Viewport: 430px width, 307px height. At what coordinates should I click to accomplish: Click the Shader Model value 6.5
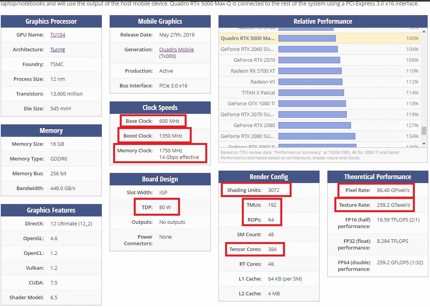[x=54, y=298]
